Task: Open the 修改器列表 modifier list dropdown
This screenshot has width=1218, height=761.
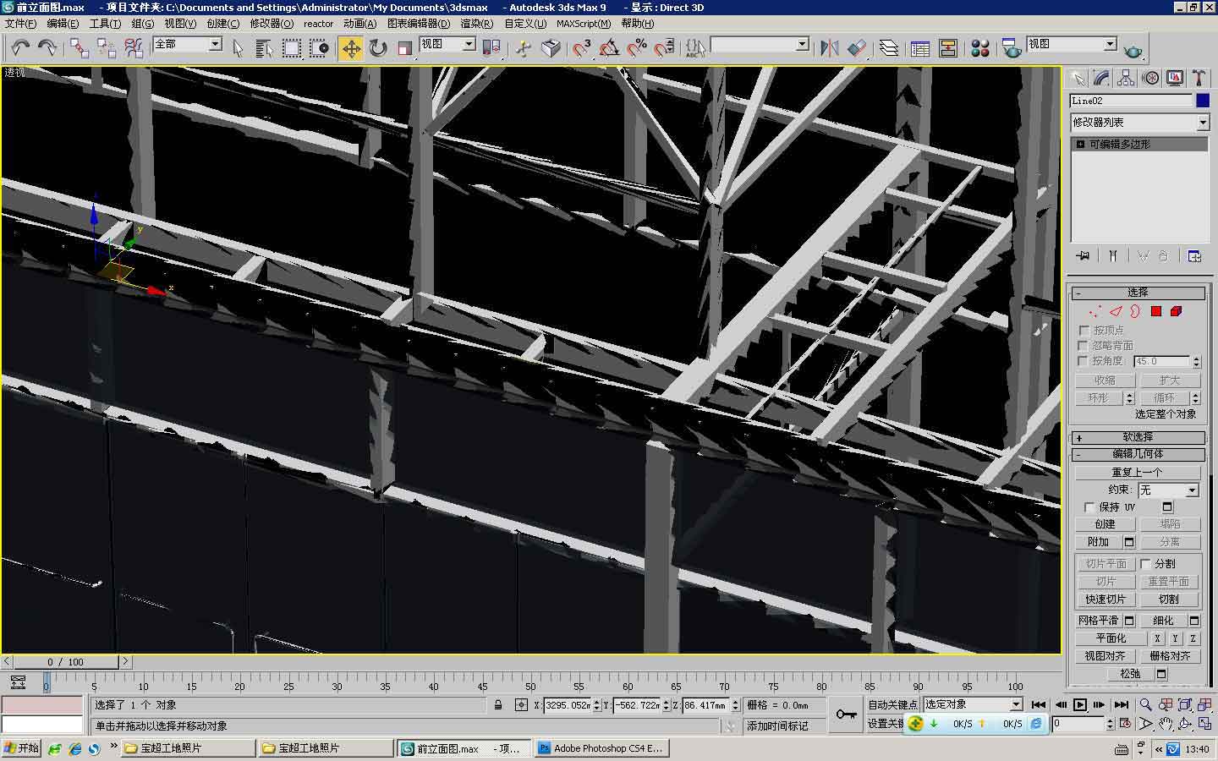Action: click(x=1203, y=123)
